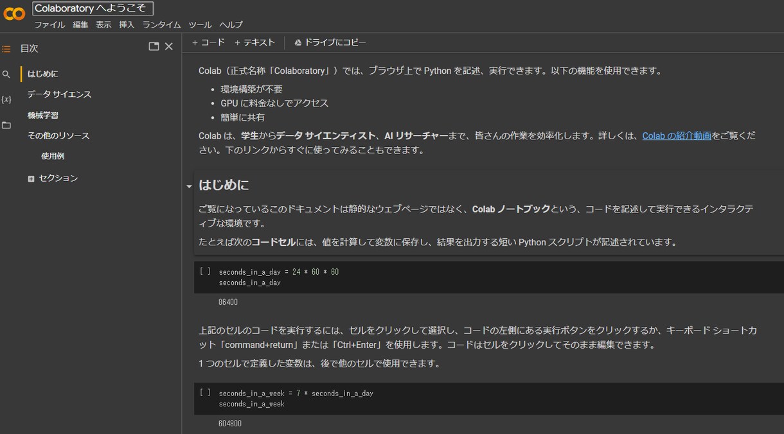Click the bullet text GPU に料金なしでアクセス
The height and width of the screenshot is (434, 784).
click(x=274, y=103)
